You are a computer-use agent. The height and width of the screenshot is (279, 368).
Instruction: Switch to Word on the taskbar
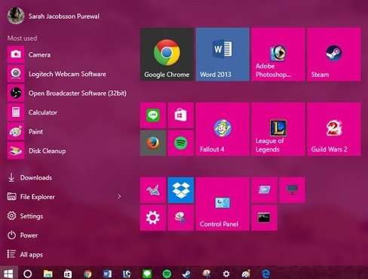(107, 274)
